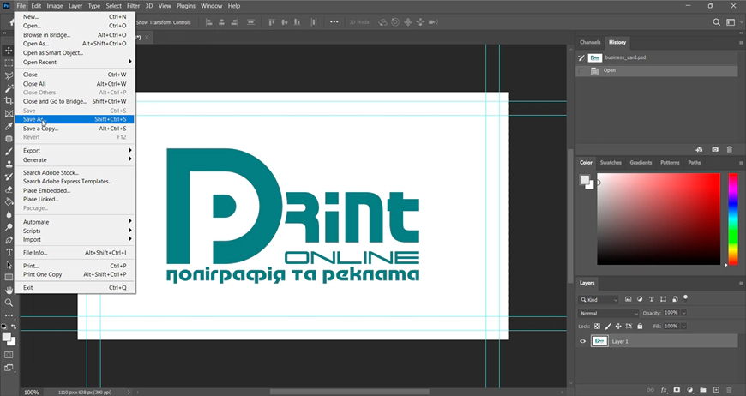Select the Eyedropper tool
The width and height of the screenshot is (746, 396).
point(9,126)
